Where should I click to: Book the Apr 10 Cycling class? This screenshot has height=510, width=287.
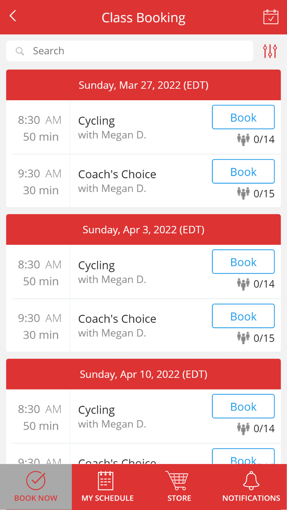tap(243, 406)
